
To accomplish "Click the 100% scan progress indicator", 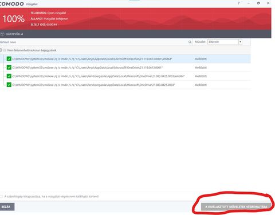I will coord(13,19).
